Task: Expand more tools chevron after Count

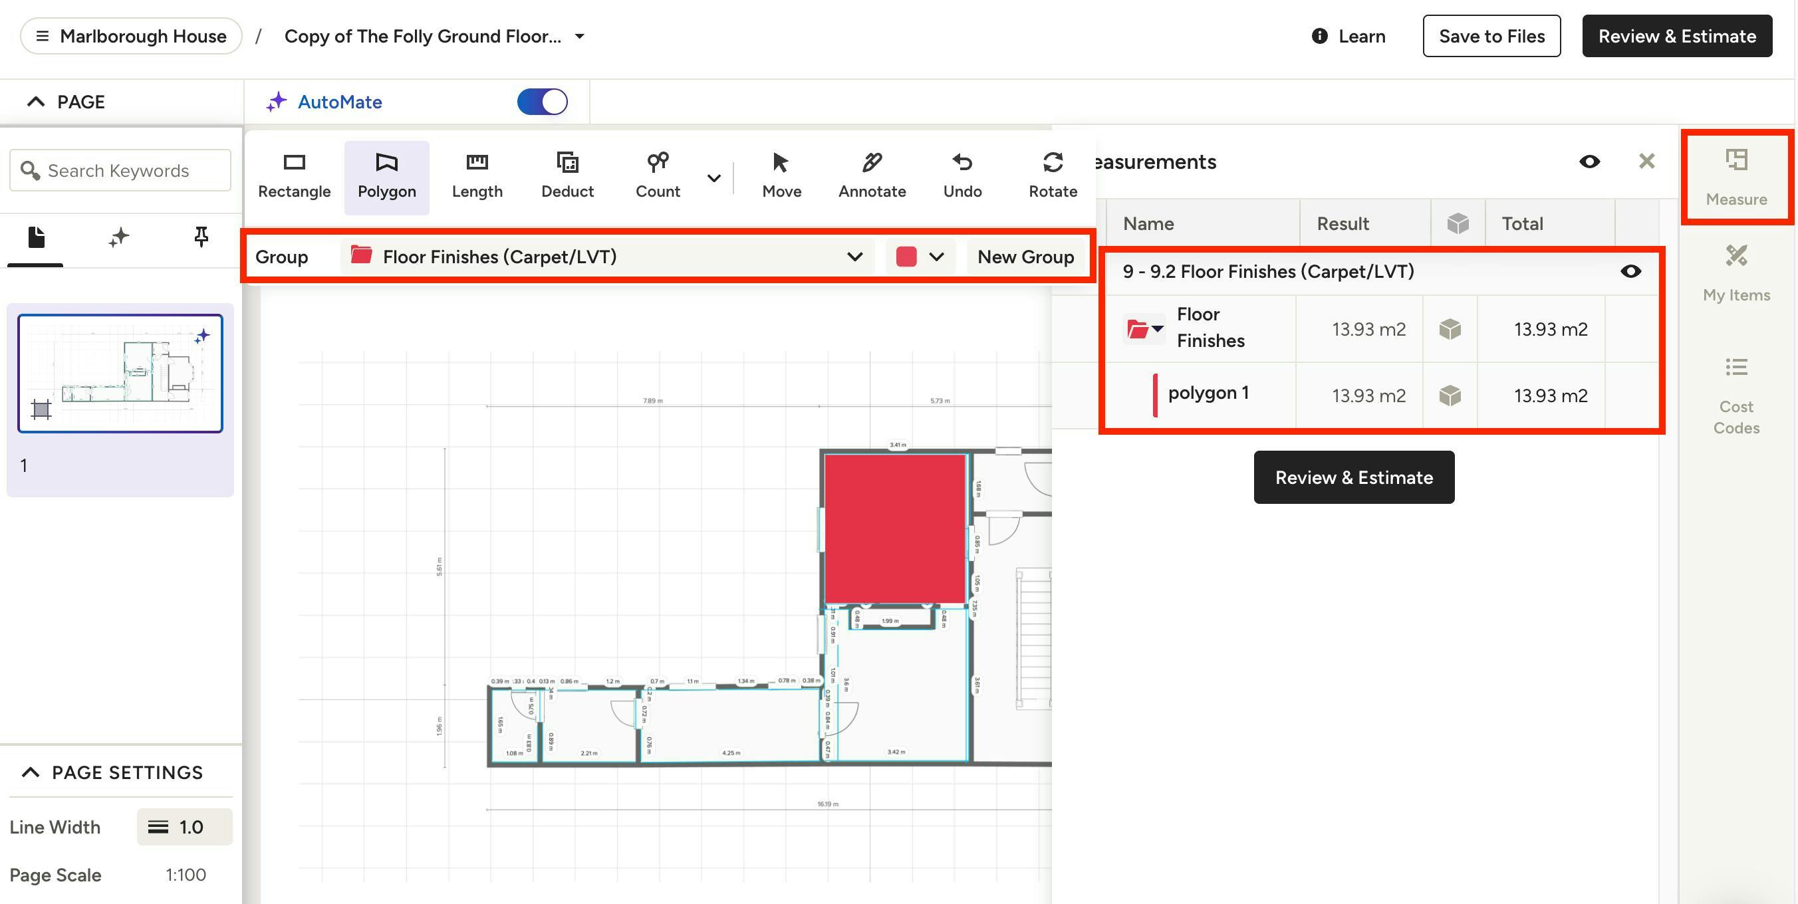Action: pos(713,178)
